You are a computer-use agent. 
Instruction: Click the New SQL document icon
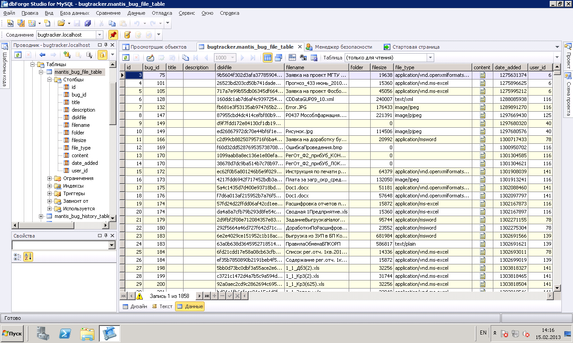tap(10, 23)
